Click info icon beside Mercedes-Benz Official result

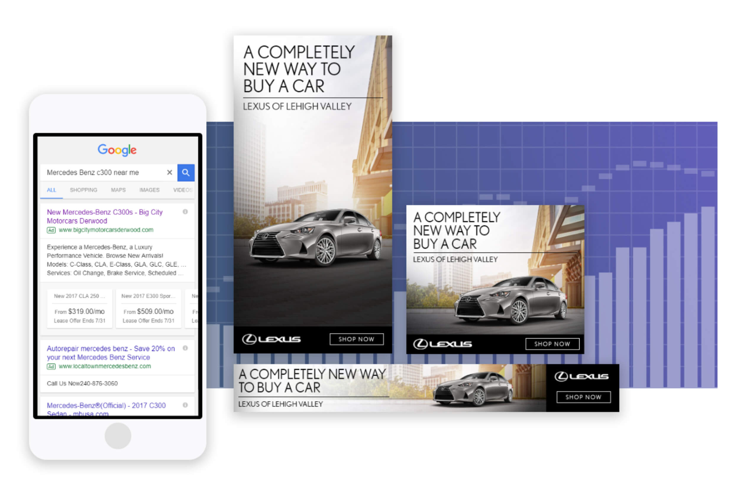(x=185, y=405)
